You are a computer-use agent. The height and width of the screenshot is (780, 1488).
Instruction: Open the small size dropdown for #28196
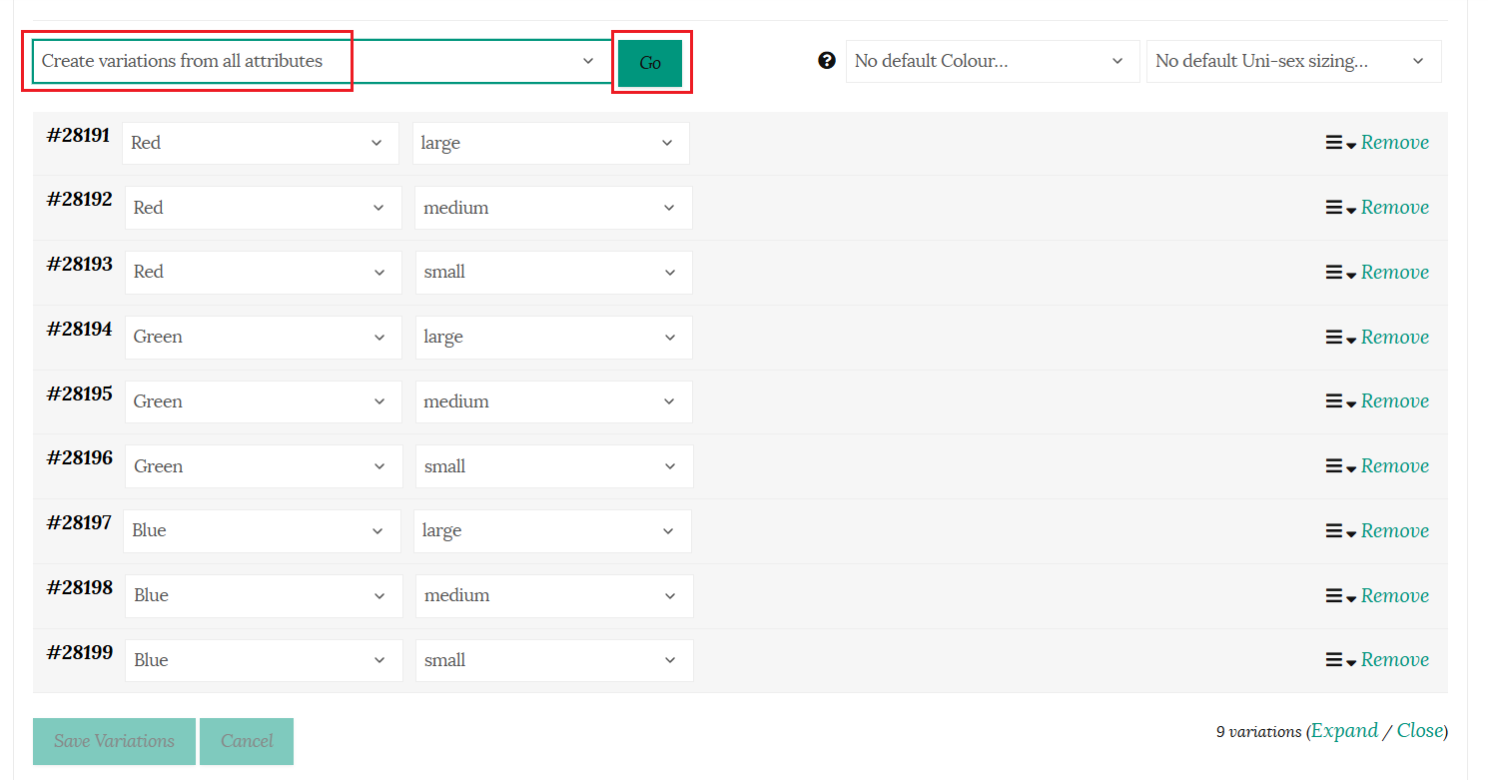[554, 466]
